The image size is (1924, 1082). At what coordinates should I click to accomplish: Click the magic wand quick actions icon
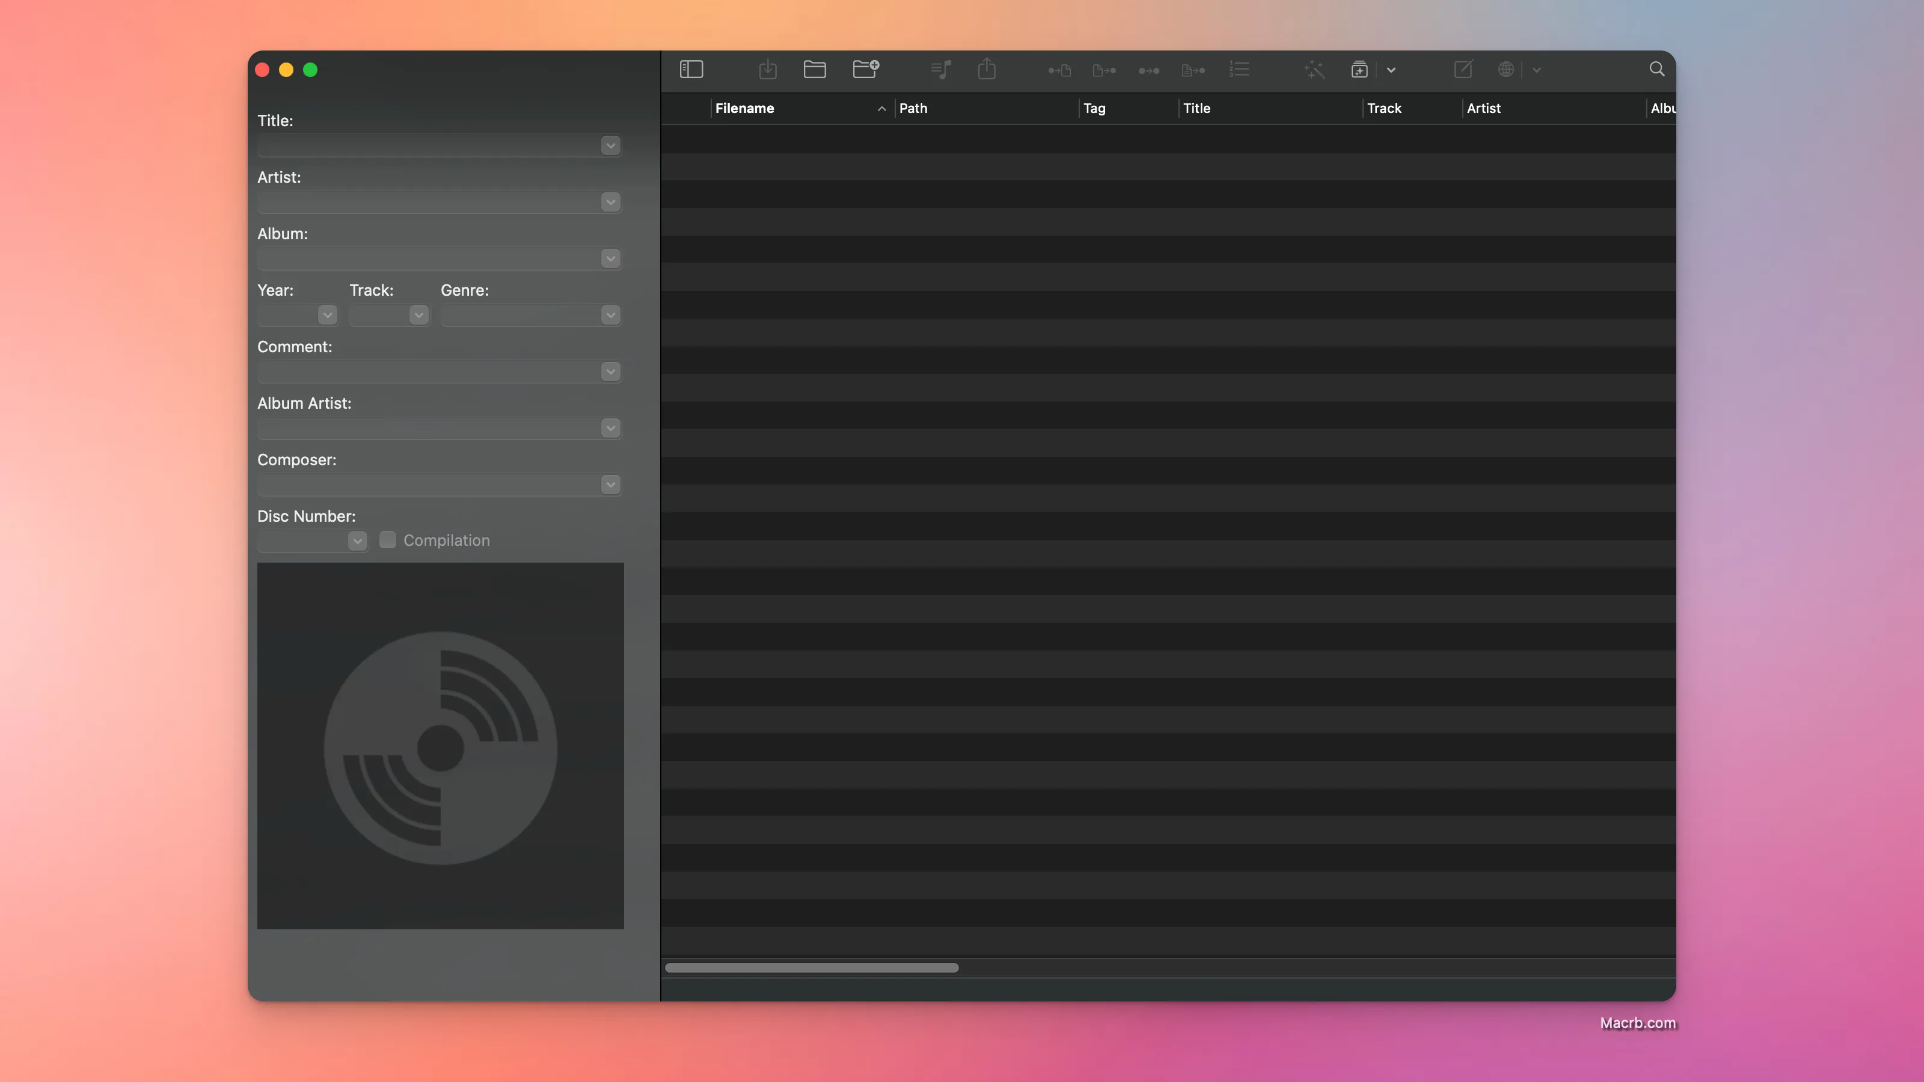point(1314,70)
